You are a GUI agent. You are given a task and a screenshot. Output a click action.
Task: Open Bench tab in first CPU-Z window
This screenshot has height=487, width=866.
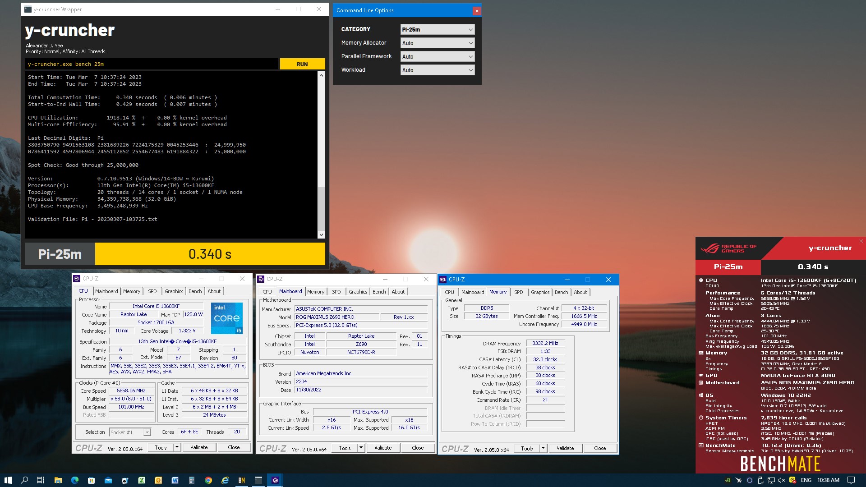pyautogui.click(x=195, y=291)
